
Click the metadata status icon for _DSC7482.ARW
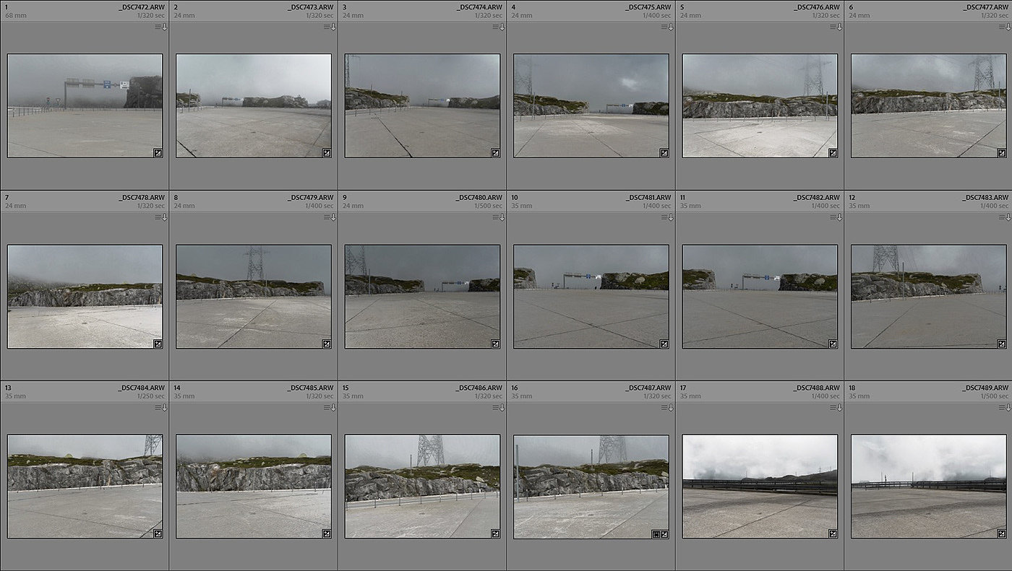pos(836,217)
